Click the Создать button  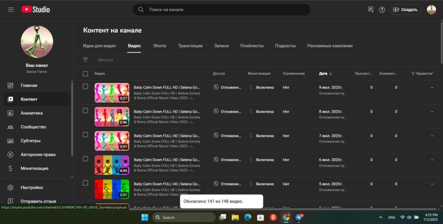[406, 10]
